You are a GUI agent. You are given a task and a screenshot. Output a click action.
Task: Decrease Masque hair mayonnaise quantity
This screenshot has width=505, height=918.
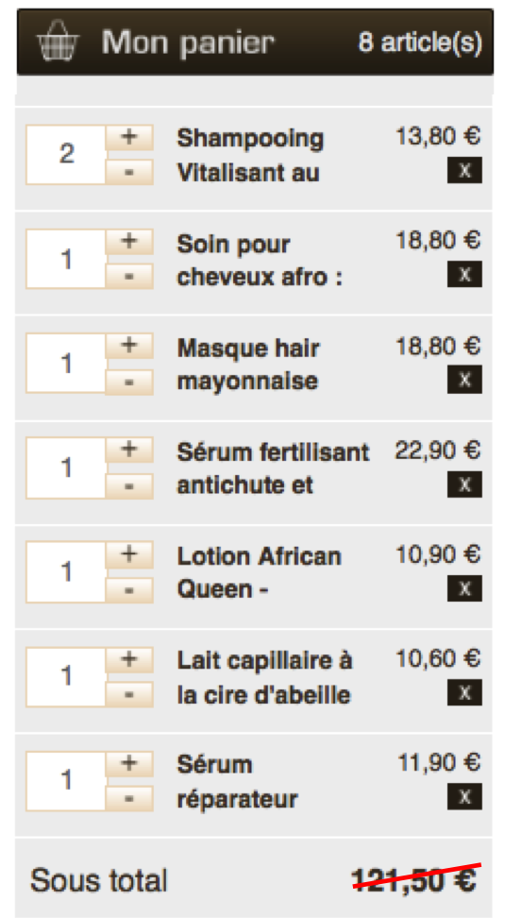pyautogui.click(x=129, y=382)
